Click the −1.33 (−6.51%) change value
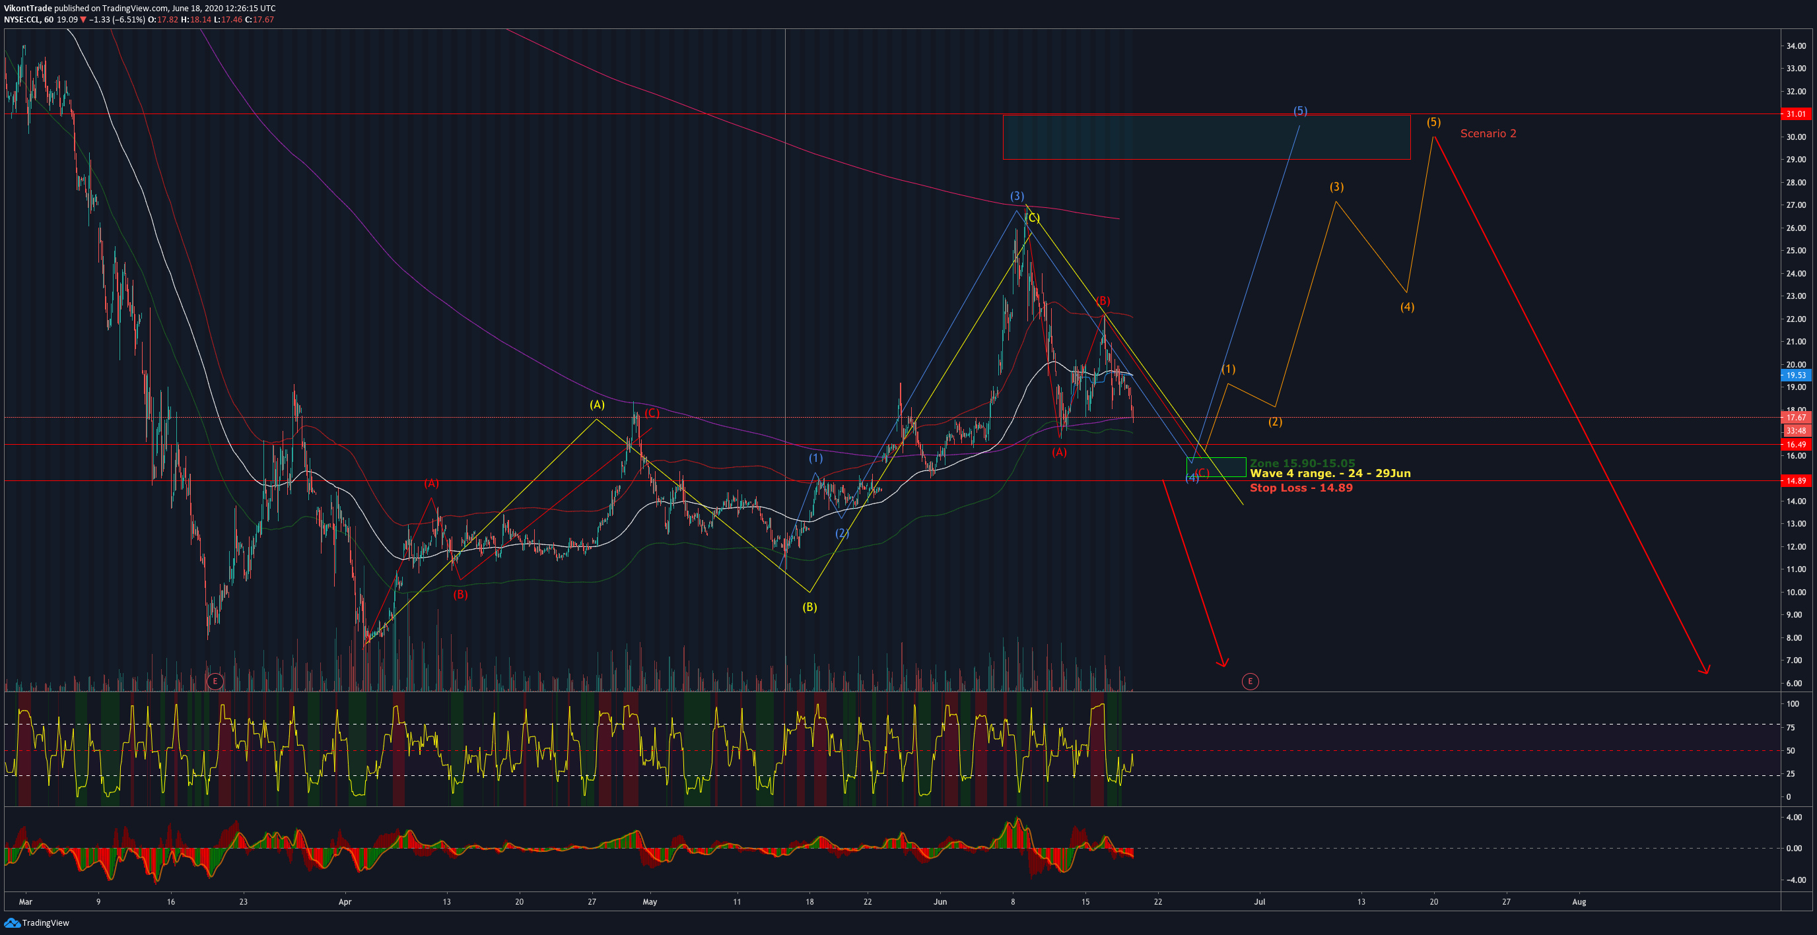1817x935 pixels. 118,19
